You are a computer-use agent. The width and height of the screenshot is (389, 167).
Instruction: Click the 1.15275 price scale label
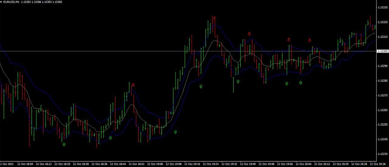pos(382,95)
